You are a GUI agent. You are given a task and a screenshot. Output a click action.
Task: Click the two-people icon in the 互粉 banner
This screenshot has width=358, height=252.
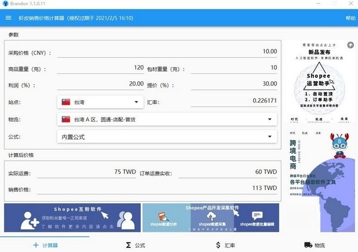[x=126, y=220]
